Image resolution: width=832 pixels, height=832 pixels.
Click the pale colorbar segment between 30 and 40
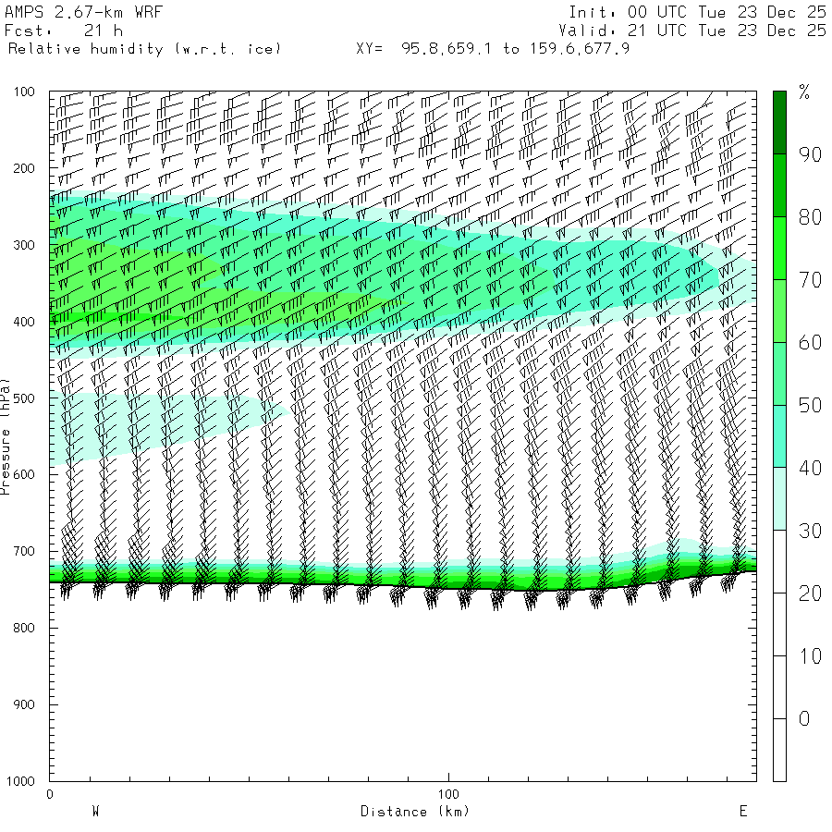click(x=780, y=498)
